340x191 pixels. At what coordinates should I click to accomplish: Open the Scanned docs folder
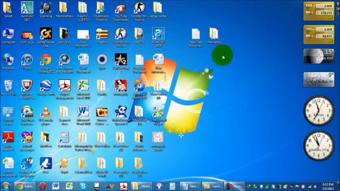click(x=65, y=116)
